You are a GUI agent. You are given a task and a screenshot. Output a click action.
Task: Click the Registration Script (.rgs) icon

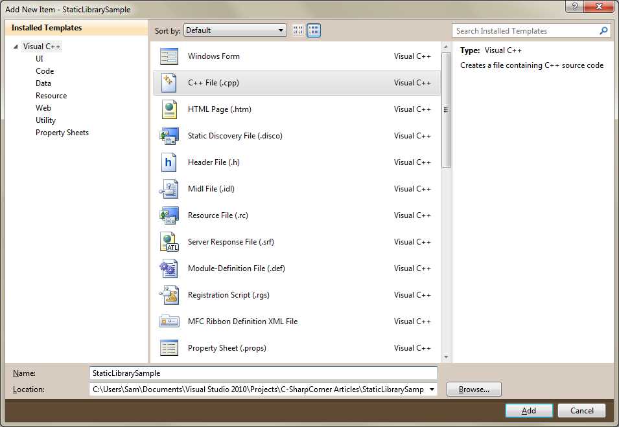(x=169, y=295)
